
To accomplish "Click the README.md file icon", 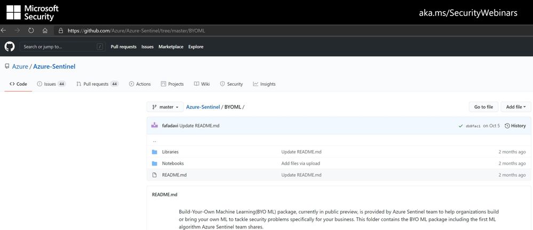I will pos(155,175).
